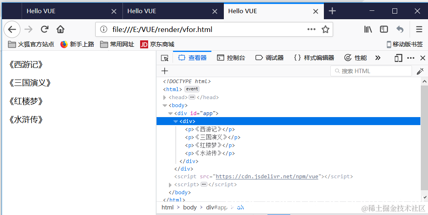428x215 pixels.
Task: Expand the inline script element
Action: pos(170,185)
